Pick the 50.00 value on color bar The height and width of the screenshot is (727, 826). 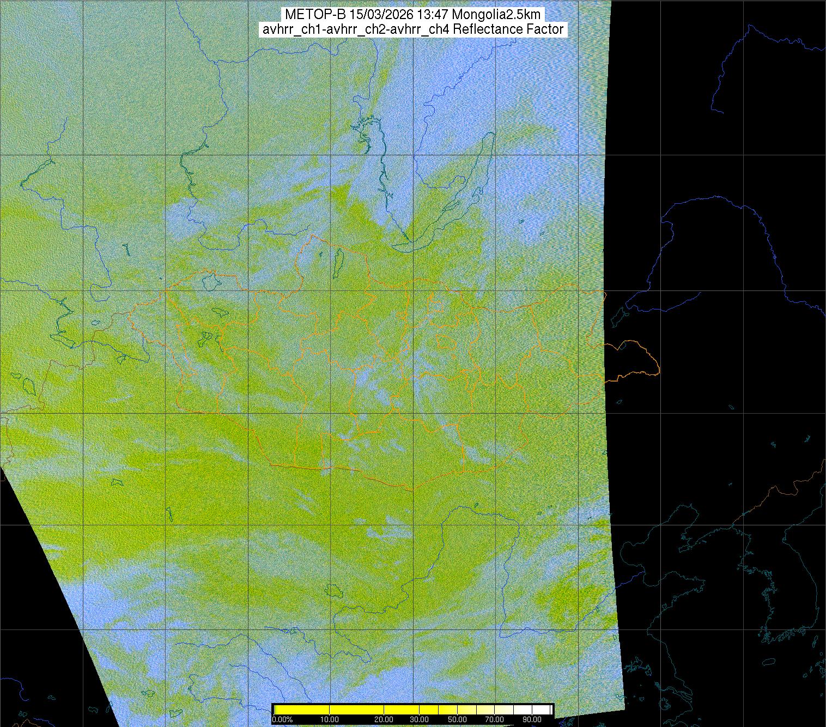pos(458,720)
